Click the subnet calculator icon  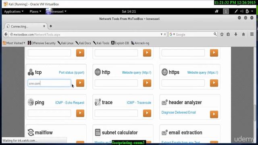point(98,133)
